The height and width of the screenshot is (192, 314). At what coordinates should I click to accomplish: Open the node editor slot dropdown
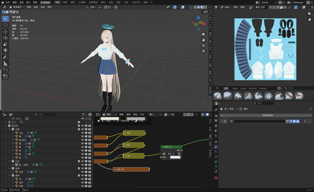[x=155, y=114]
